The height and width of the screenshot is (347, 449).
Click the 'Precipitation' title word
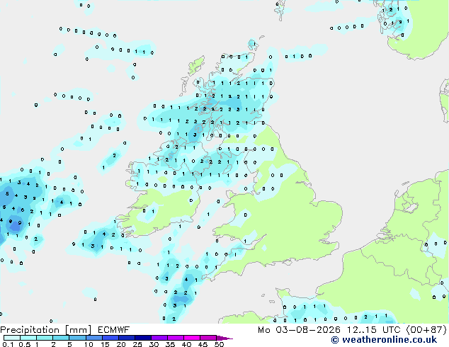click(x=30, y=330)
